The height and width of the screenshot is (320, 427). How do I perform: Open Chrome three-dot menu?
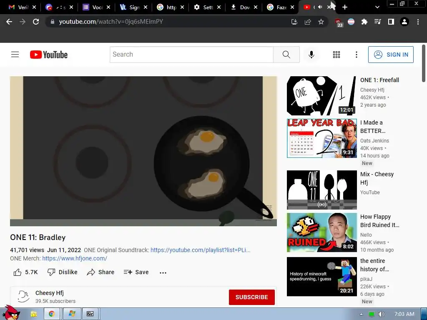(418, 22)
